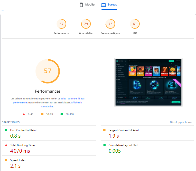Click the large Performances gauge 57
The height and width of the screenshot is (171, 196).
pos(48,71)
